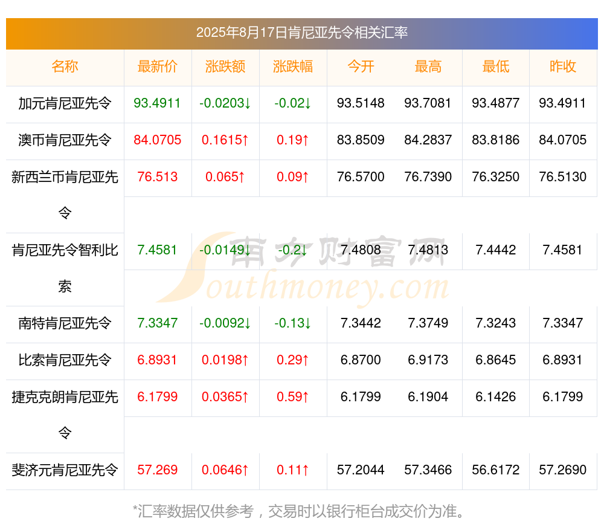Viewport: 604px width, 530px height.
Task: Click the latest price 93.4911 in green
Action: point(157,103)
